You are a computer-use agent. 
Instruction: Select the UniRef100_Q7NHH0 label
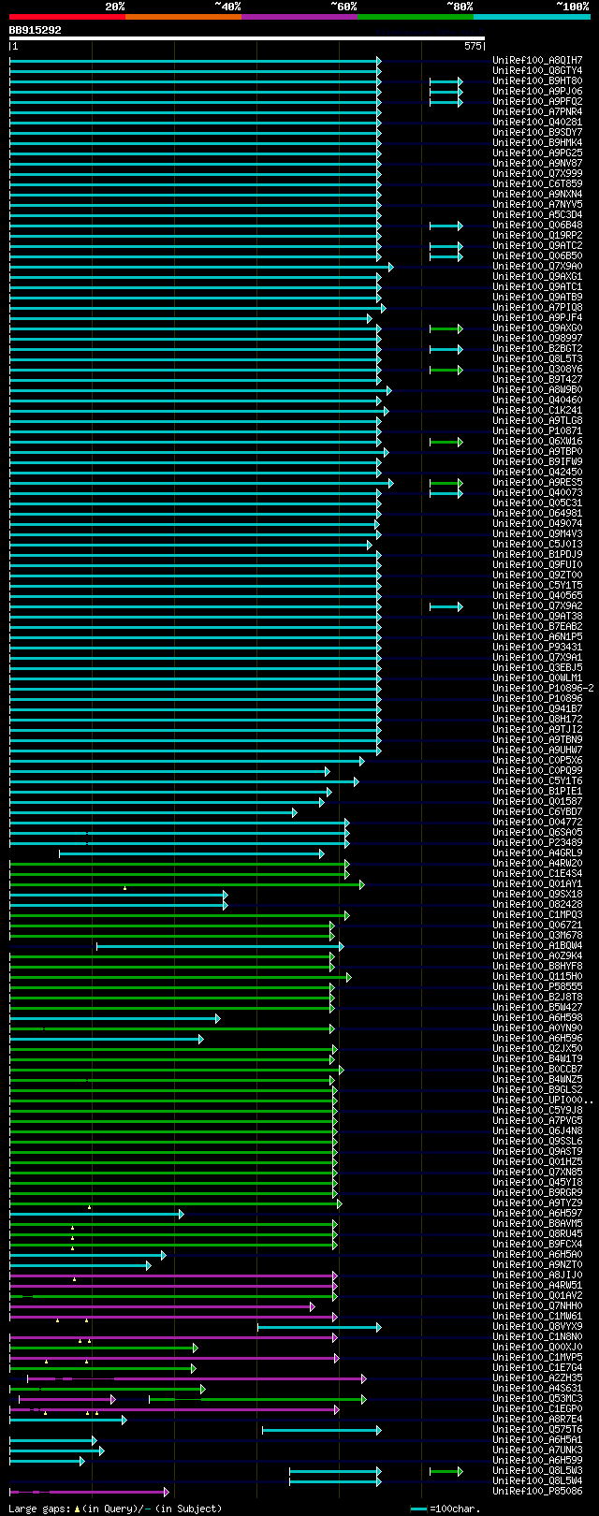click(x=537, y=1306)
